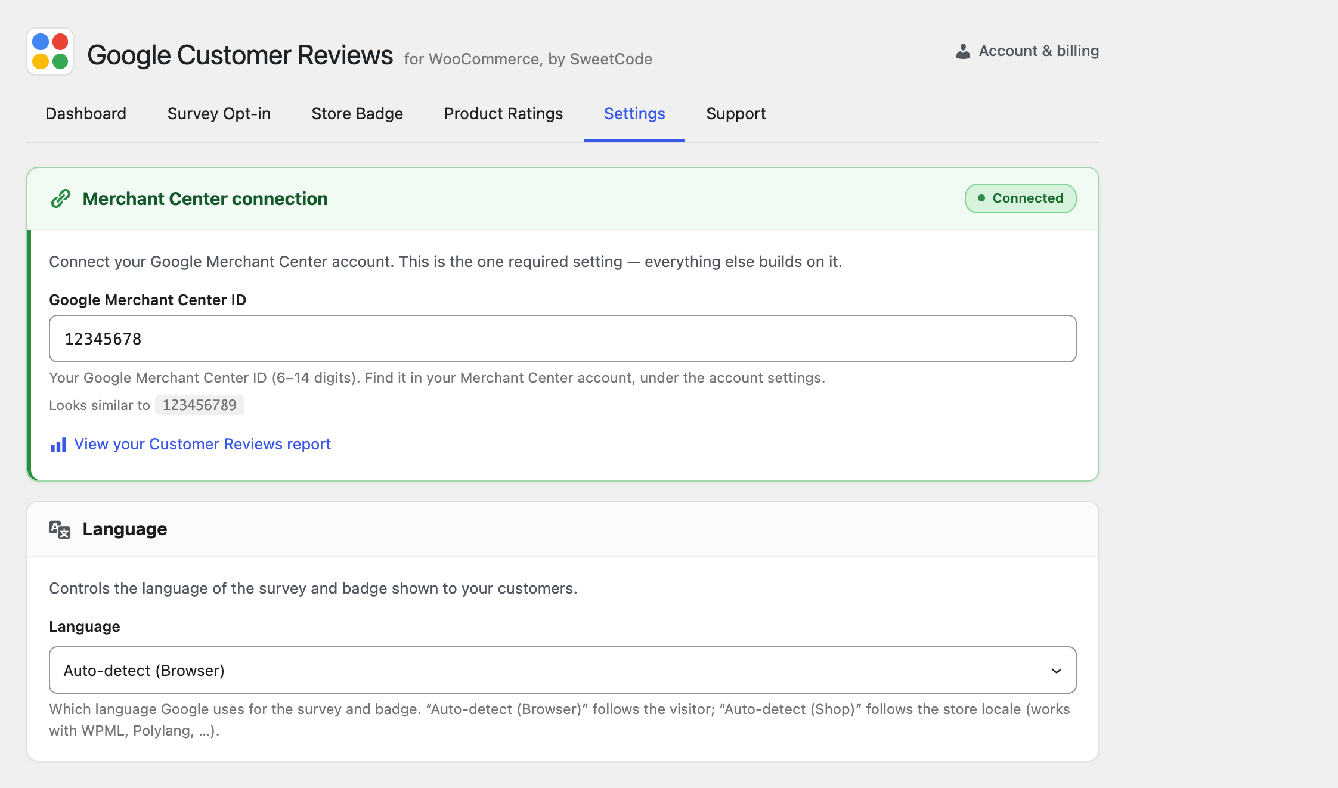
Task: Select the Settings tab
Action: [x=634, y=114]
